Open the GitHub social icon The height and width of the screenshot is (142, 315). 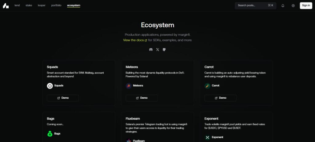point(164,49)
